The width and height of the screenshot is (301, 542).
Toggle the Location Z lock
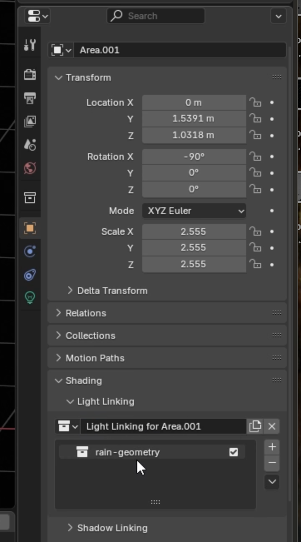click(255, 135)
